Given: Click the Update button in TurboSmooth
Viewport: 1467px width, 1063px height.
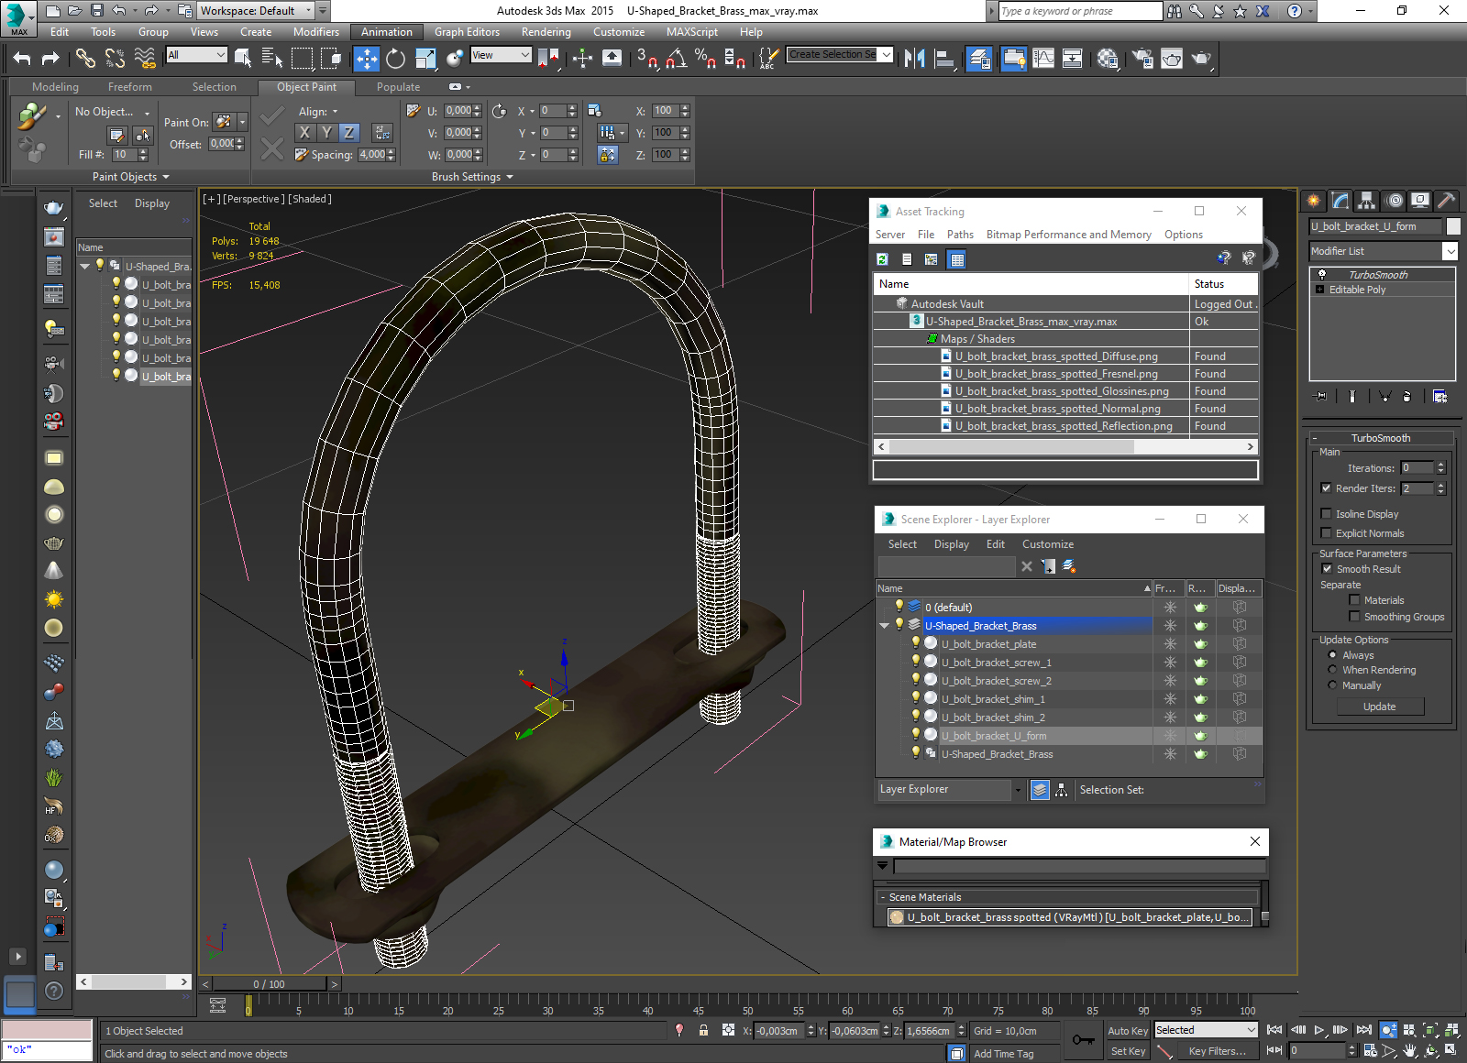Looking at the screenshot, I should pyautogui.click(x=1379, y=707).
